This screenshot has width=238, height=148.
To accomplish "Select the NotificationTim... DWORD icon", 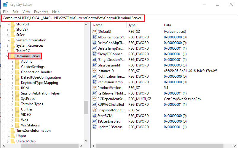I will point(95,76).
